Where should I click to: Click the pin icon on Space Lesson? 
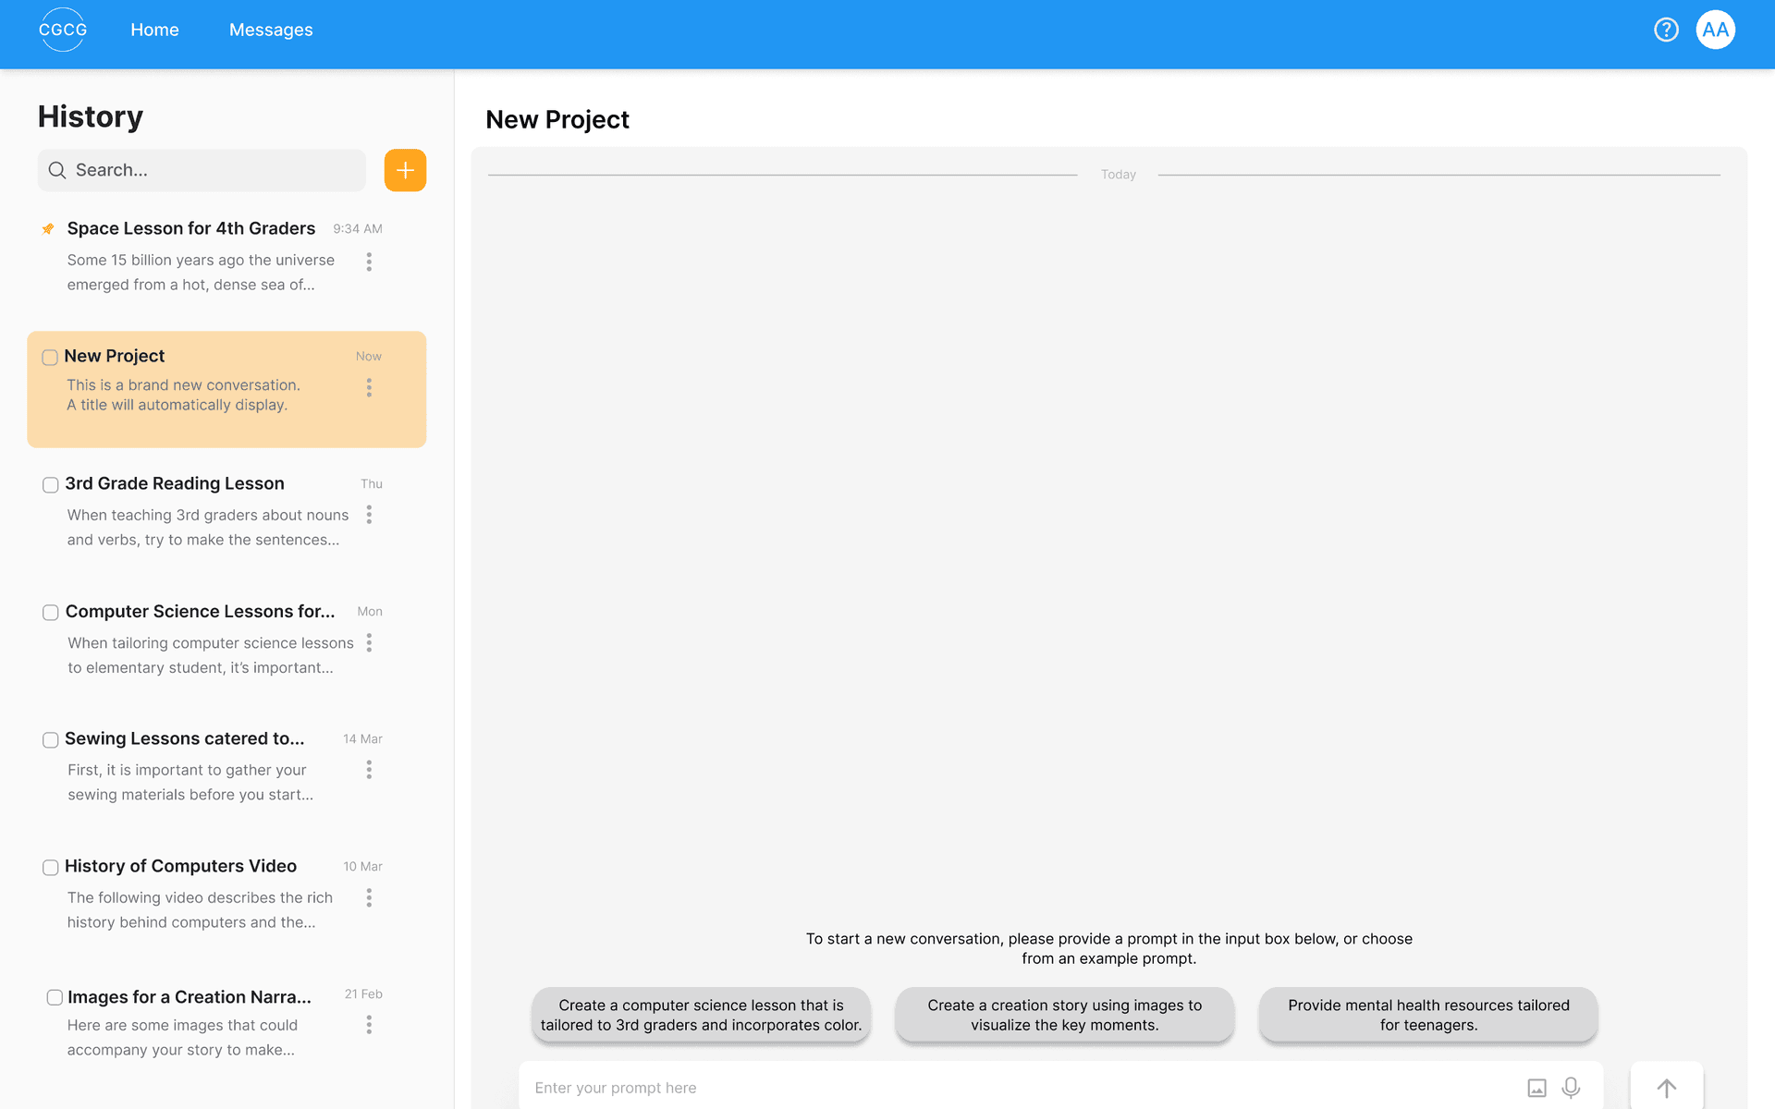point(48,228)
